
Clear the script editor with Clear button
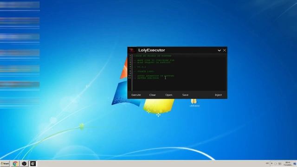[152, 95]
